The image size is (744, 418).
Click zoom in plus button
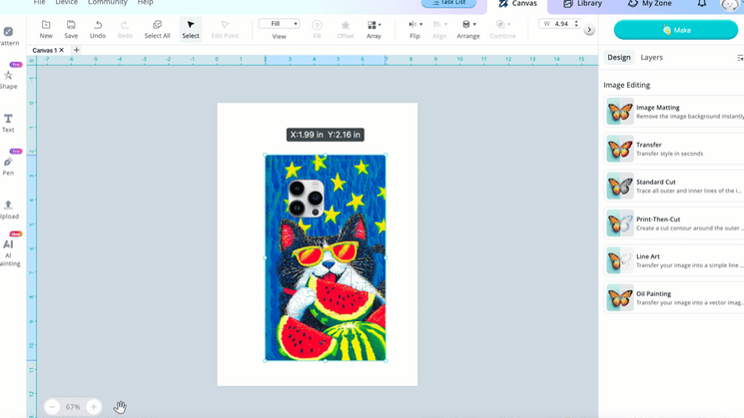tap(94, 407)
